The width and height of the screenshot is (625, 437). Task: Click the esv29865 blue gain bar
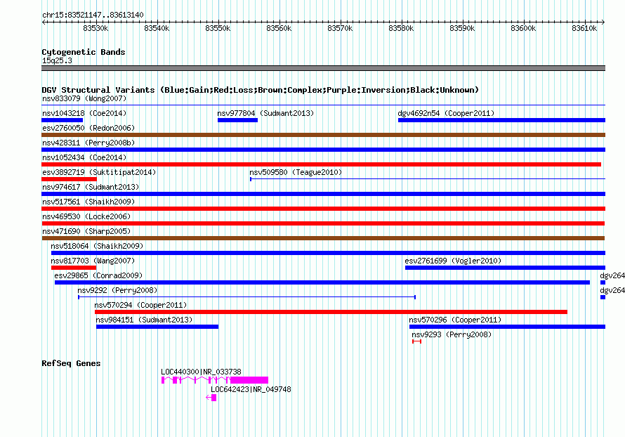(x=322, y=282)
